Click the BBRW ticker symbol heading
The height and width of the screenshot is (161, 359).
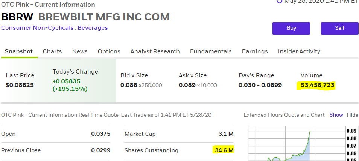tap(17, 17)
